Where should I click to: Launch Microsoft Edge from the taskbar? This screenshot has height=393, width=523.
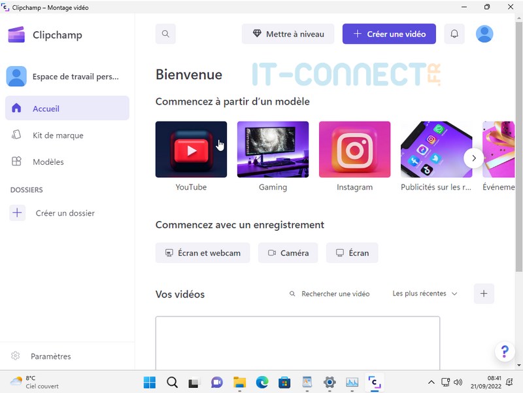[x=262, y=382]
